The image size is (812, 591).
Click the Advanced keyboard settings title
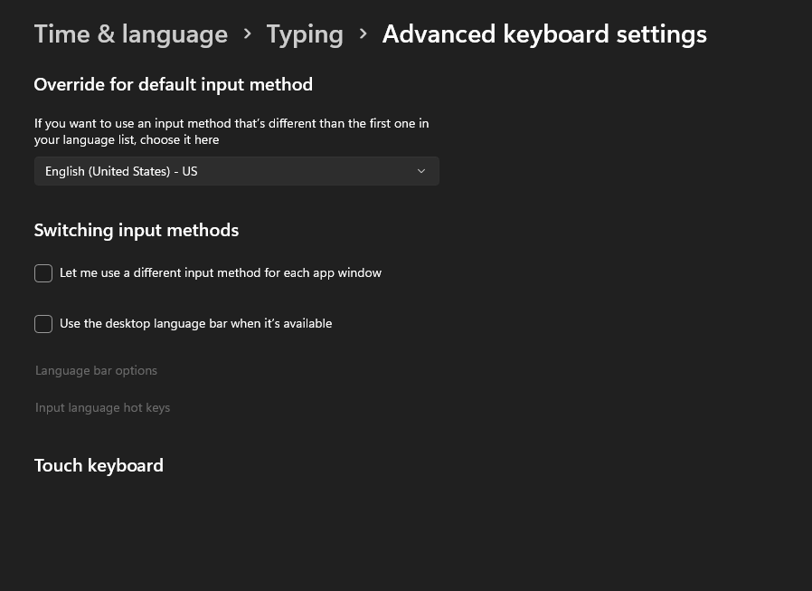(543, 33)
